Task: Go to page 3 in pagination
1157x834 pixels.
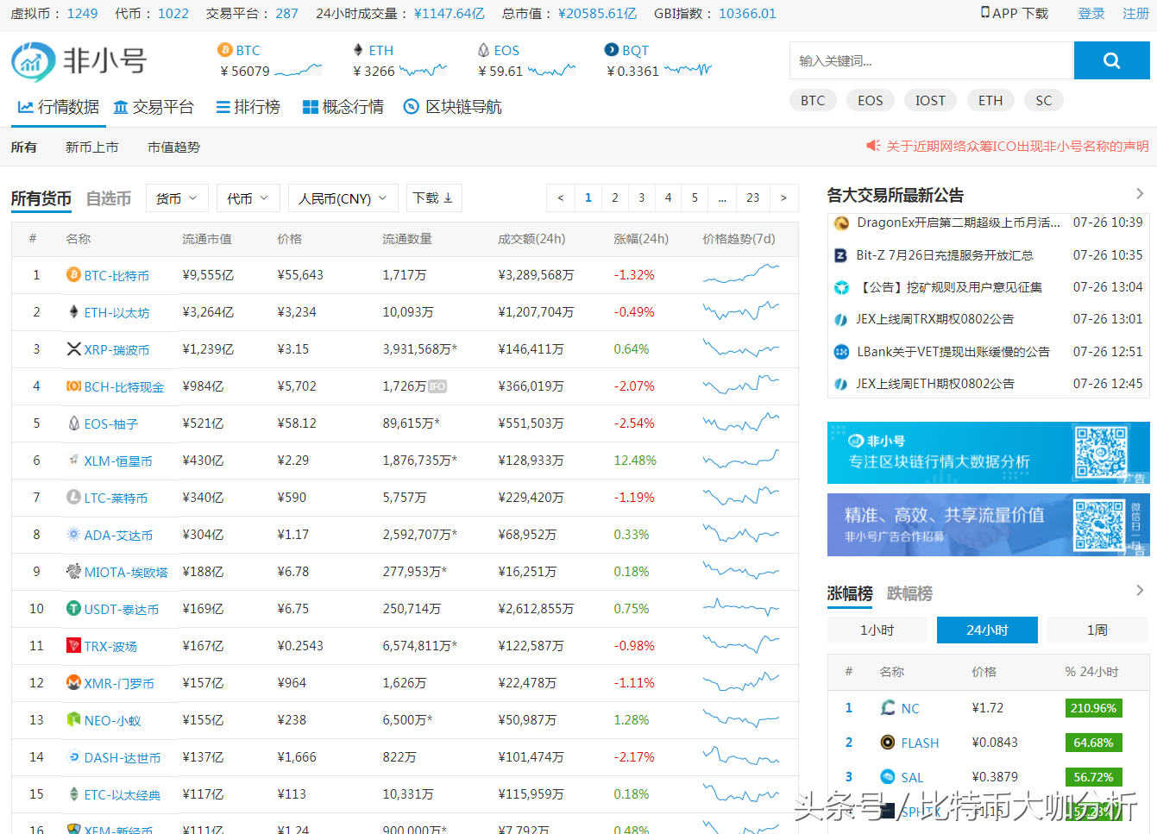Action: (x=641, y=198)
